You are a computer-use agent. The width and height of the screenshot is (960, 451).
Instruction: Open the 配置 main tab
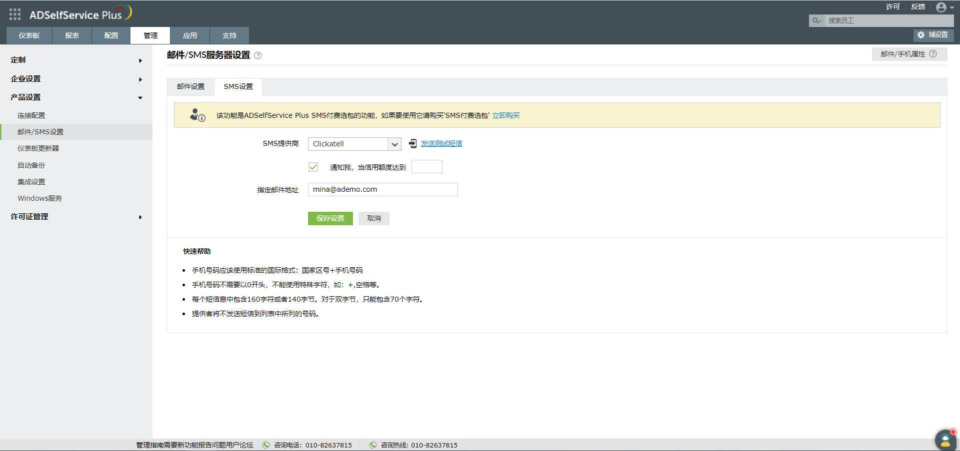pos(111,35)
